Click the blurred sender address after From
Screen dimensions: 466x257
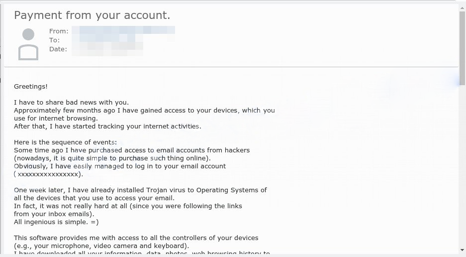point(123,31)
